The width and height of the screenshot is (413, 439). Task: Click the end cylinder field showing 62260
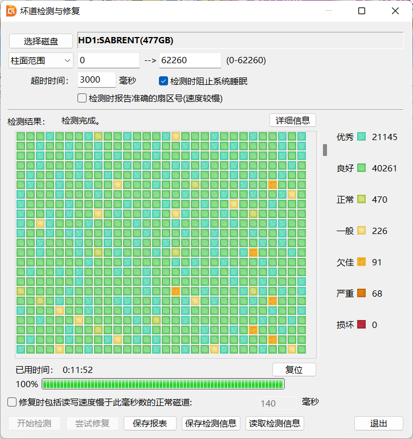tap(190, 60)
